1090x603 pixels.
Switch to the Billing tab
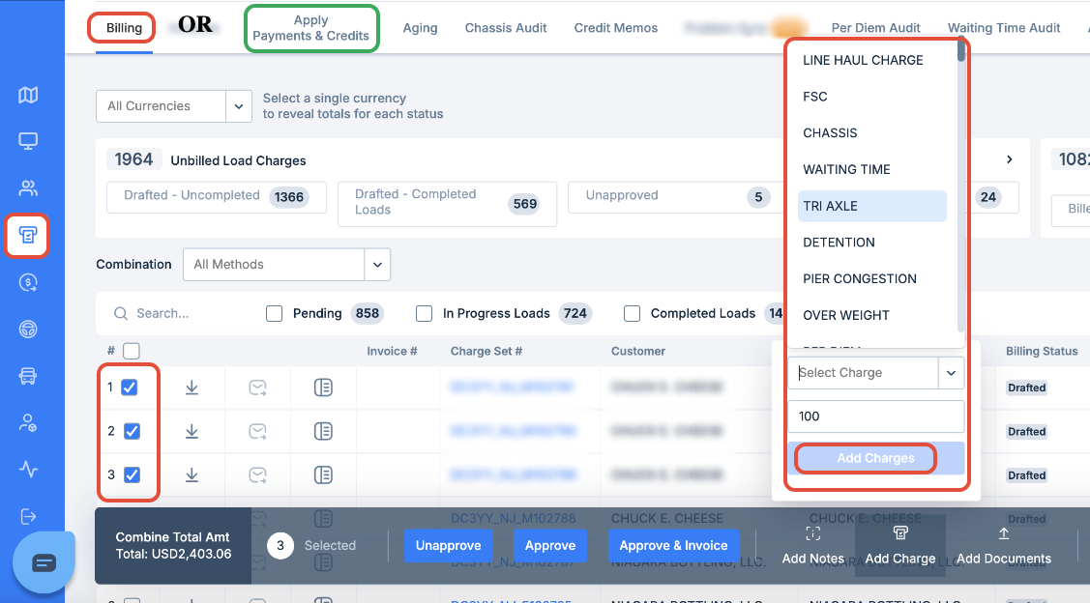point(124,28)
